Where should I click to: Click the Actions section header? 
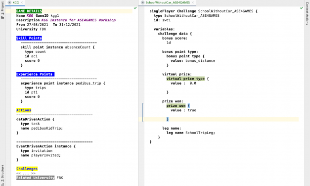click(x=24, y=110)
